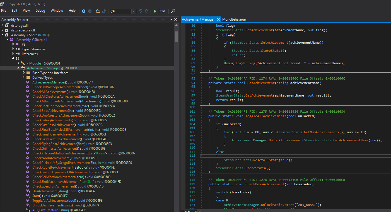The width and height of the screenshot is (391, 212).
Task: Click the Redo toolbar icon
Action: [147, 11]
